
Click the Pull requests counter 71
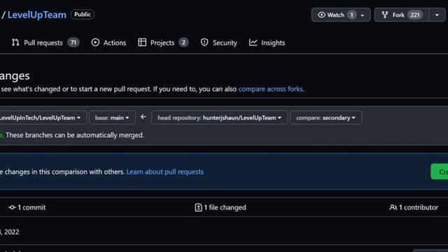73,43
